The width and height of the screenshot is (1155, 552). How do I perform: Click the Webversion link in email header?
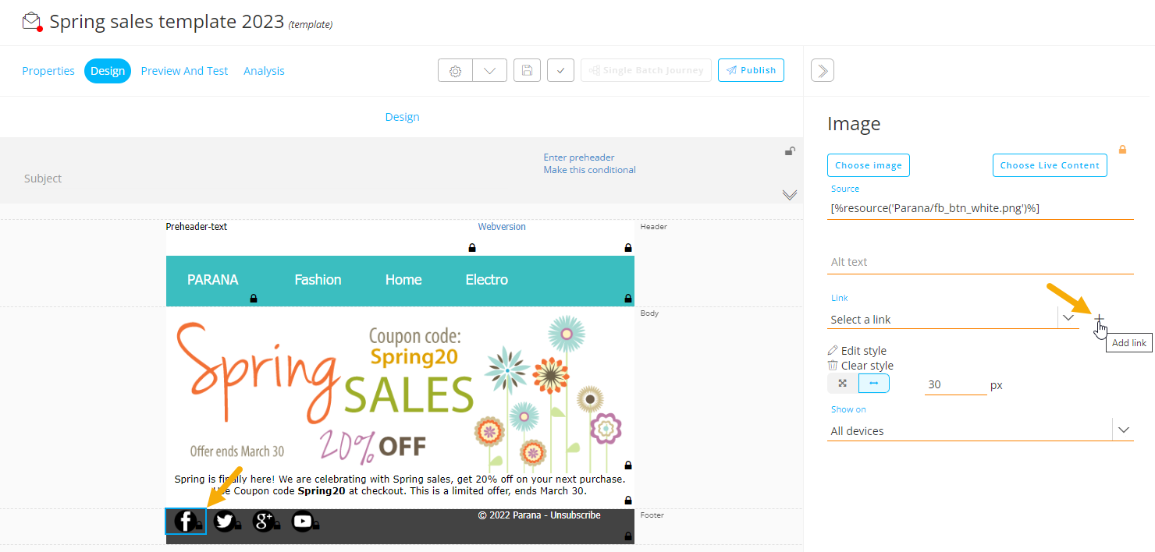[502, 227]
